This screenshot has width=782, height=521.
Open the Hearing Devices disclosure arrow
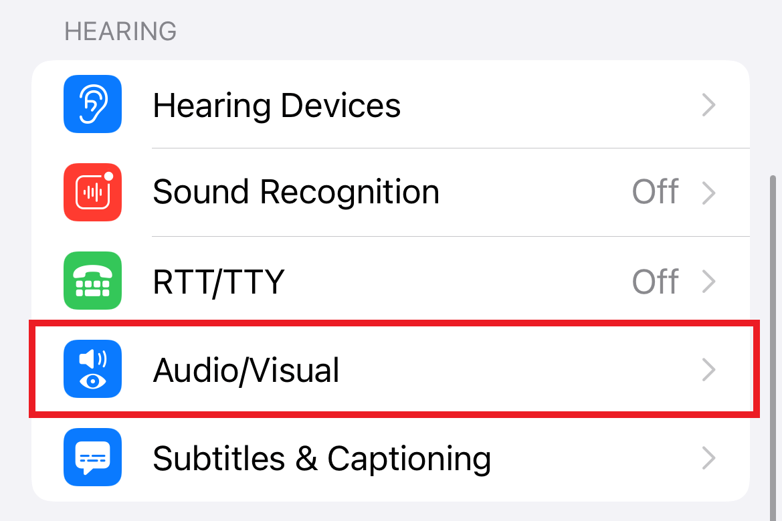(708, 104)
